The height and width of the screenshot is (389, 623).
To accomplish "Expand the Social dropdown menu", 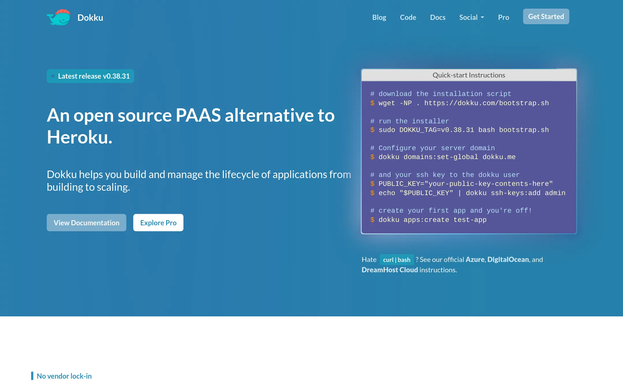I will [472, 17].
